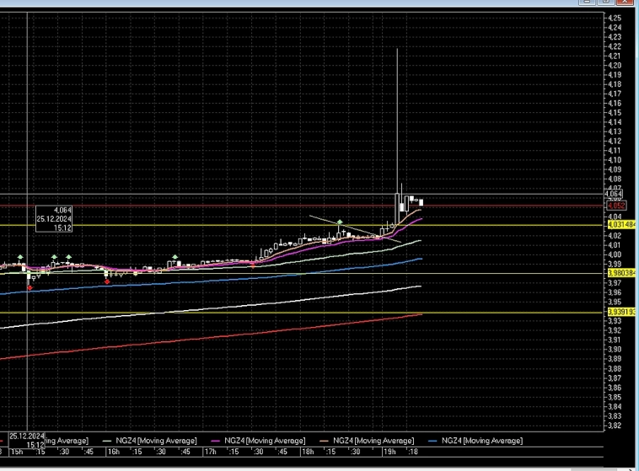Select the blue NGZ4 Moving Average legend entry
This screenshot has height=471, width=639.
(481, 441)
